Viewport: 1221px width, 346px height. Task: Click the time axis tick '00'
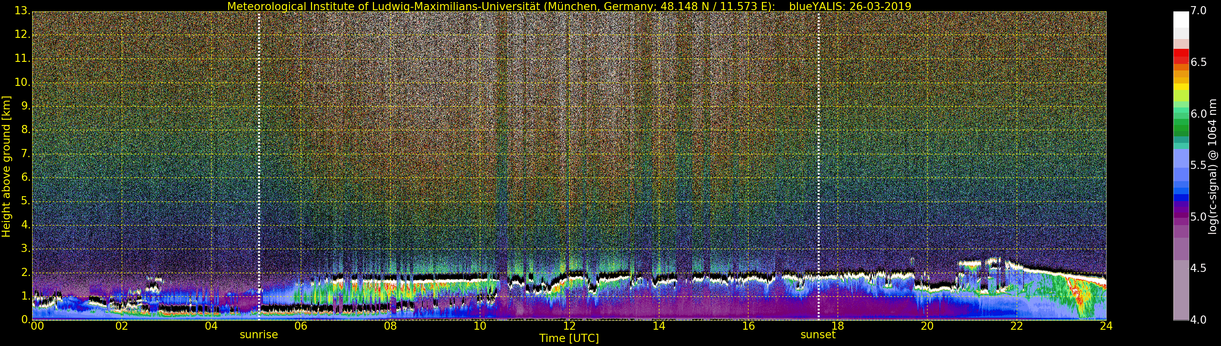tap(37, 326)
